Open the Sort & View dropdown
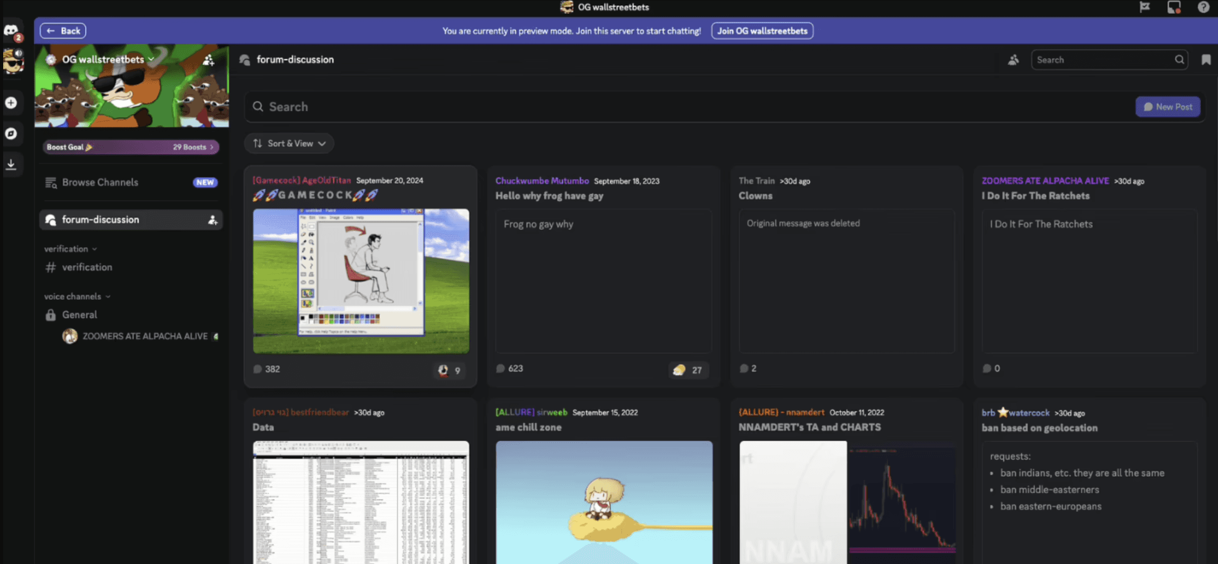The image size is (1218, 564). coord(289,143)
